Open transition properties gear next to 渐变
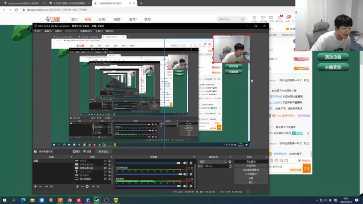 tap(230, 162)
